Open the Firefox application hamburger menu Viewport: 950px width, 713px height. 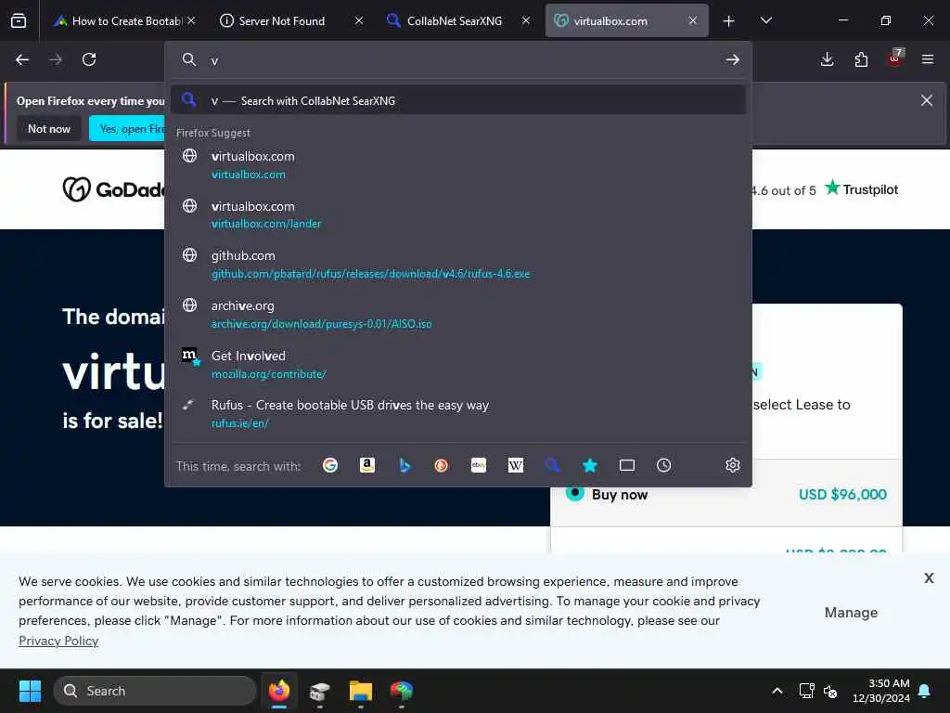pyautogui.click(x=928, y=59)
